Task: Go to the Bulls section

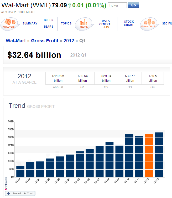Action: point(48,20)
